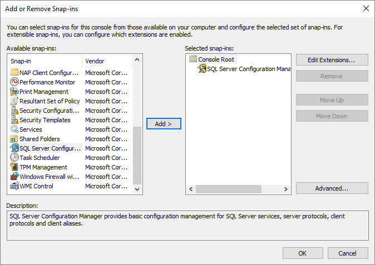Click the WMI Control icon

tap(14, 186)
